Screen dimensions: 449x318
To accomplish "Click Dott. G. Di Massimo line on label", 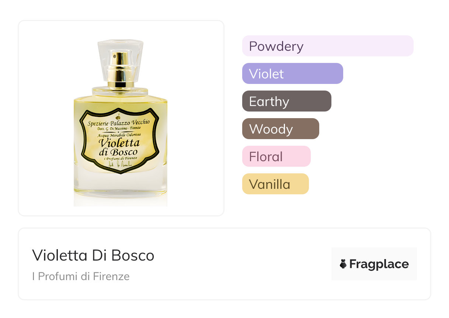I will [118, 129].
